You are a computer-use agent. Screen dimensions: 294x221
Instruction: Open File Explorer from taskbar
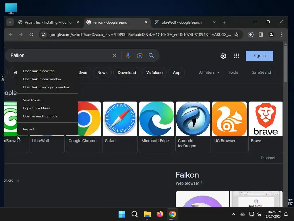(147, 214)
